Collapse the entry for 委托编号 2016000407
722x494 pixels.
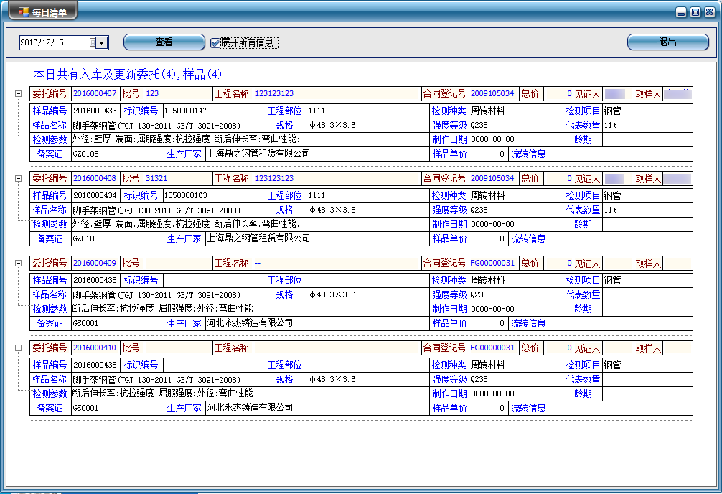click(x=18, y=94)
